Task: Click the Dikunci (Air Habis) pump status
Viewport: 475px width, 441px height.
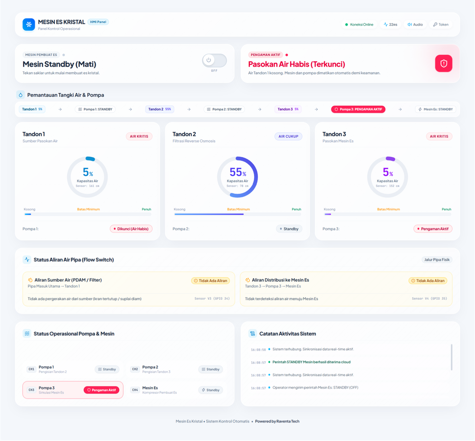Action: point(131,229)
